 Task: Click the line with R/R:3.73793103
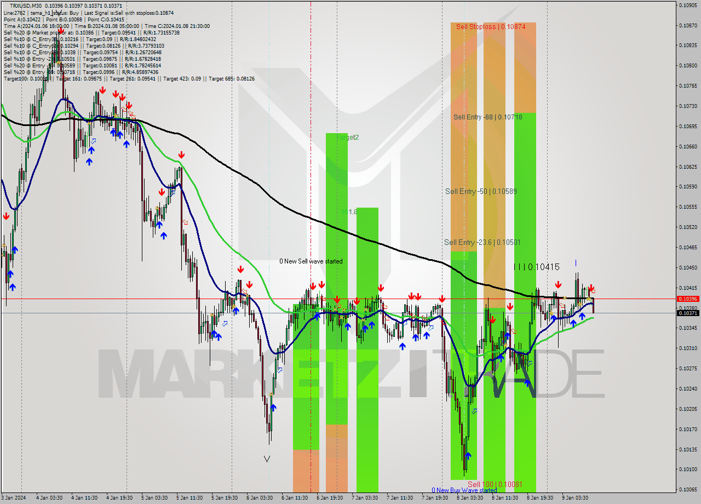pyautogui.click(x=84, y=45)
